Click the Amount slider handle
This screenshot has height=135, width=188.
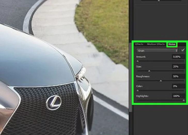click(138, 61)
